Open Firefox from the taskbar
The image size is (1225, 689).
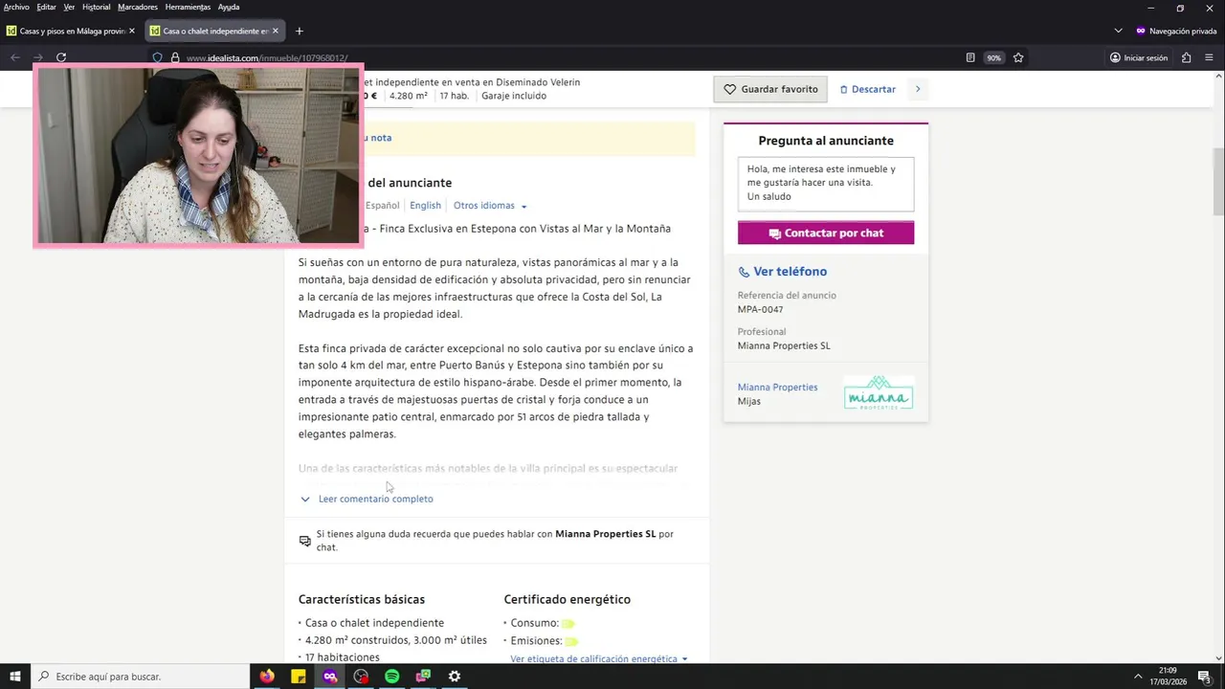pos(267,677)
